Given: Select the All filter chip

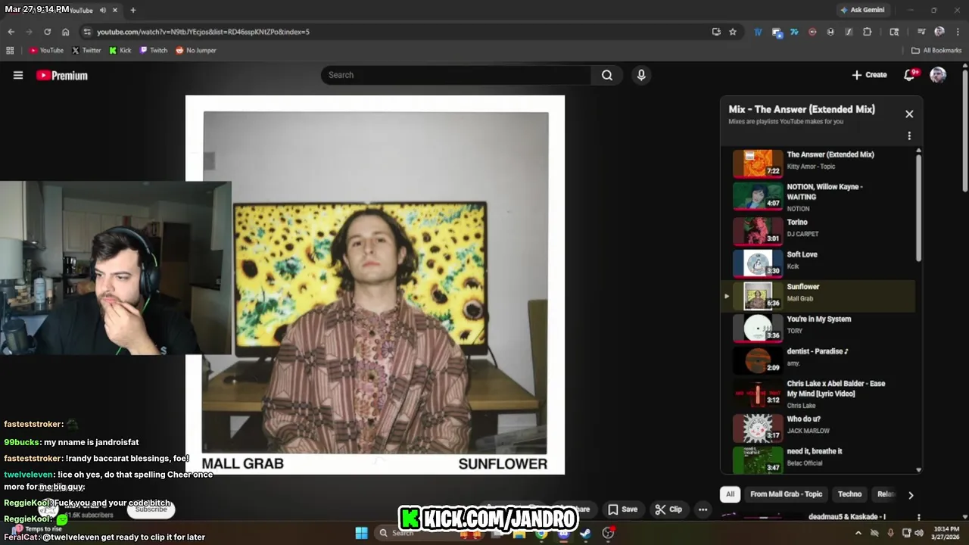Looking at the screenshot, I should coord(730,494).
